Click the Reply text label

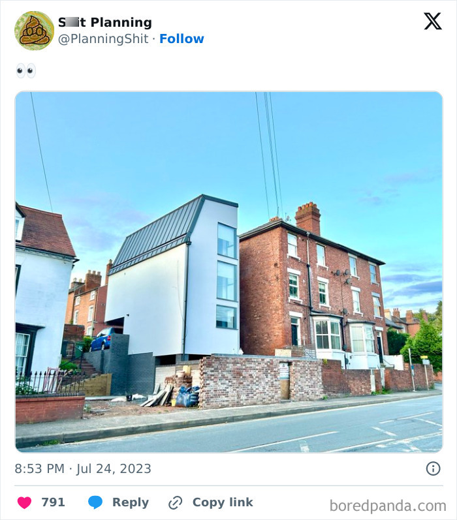click(x=131, y=502)
